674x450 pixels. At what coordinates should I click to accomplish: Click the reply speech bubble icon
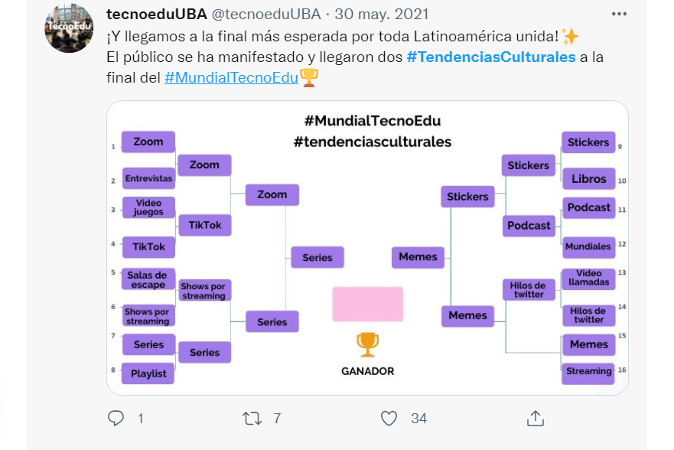(x=116, y=418)
